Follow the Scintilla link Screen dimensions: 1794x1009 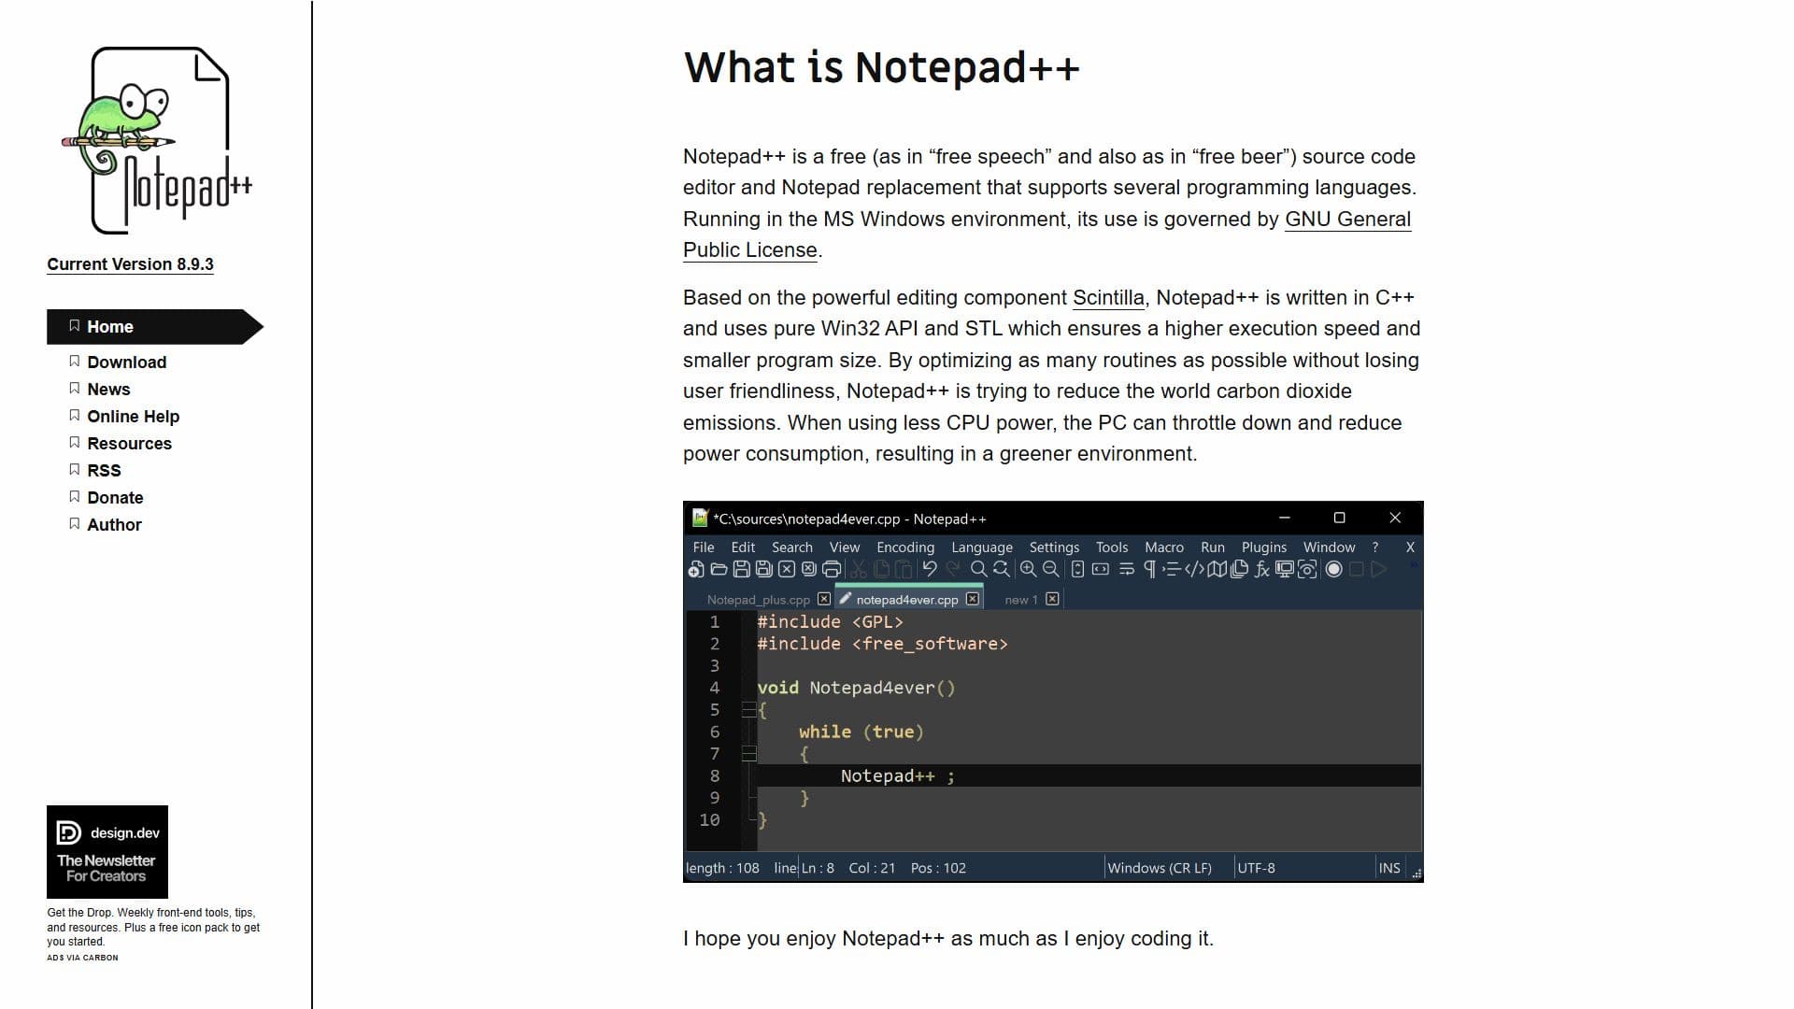tap(1107, 298)
